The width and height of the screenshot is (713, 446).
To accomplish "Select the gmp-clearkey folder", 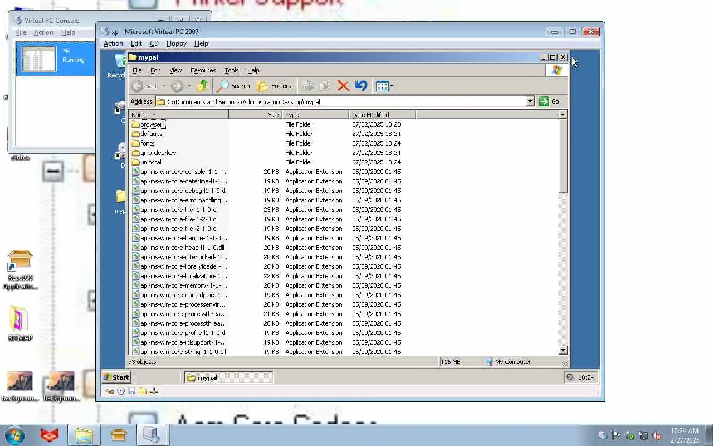I will [154, 153].
